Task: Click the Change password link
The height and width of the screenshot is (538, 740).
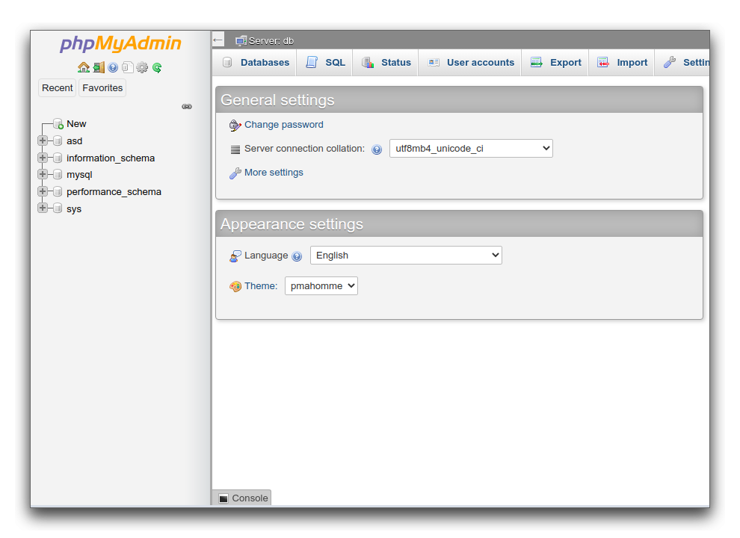Action: (283, 125)
